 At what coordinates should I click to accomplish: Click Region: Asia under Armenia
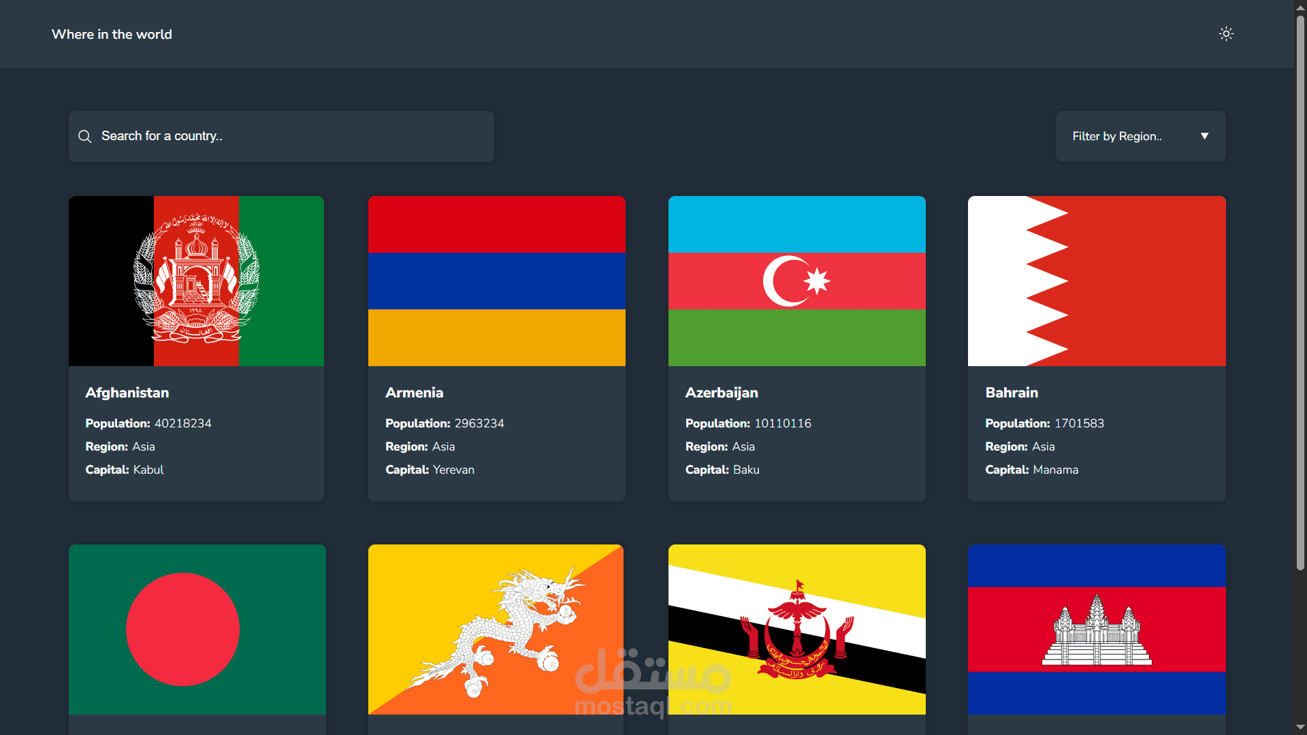pos(420,446)
